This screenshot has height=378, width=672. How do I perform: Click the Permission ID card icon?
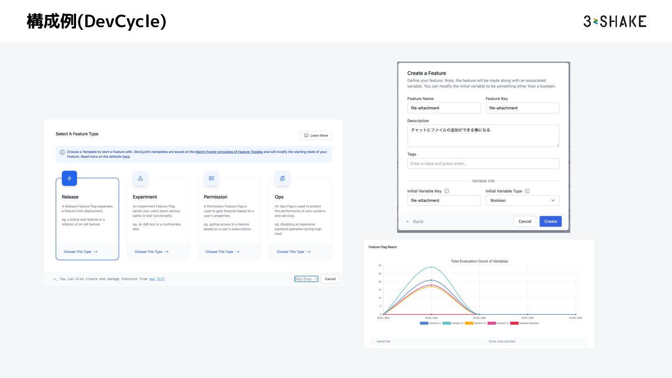[211, 178]
